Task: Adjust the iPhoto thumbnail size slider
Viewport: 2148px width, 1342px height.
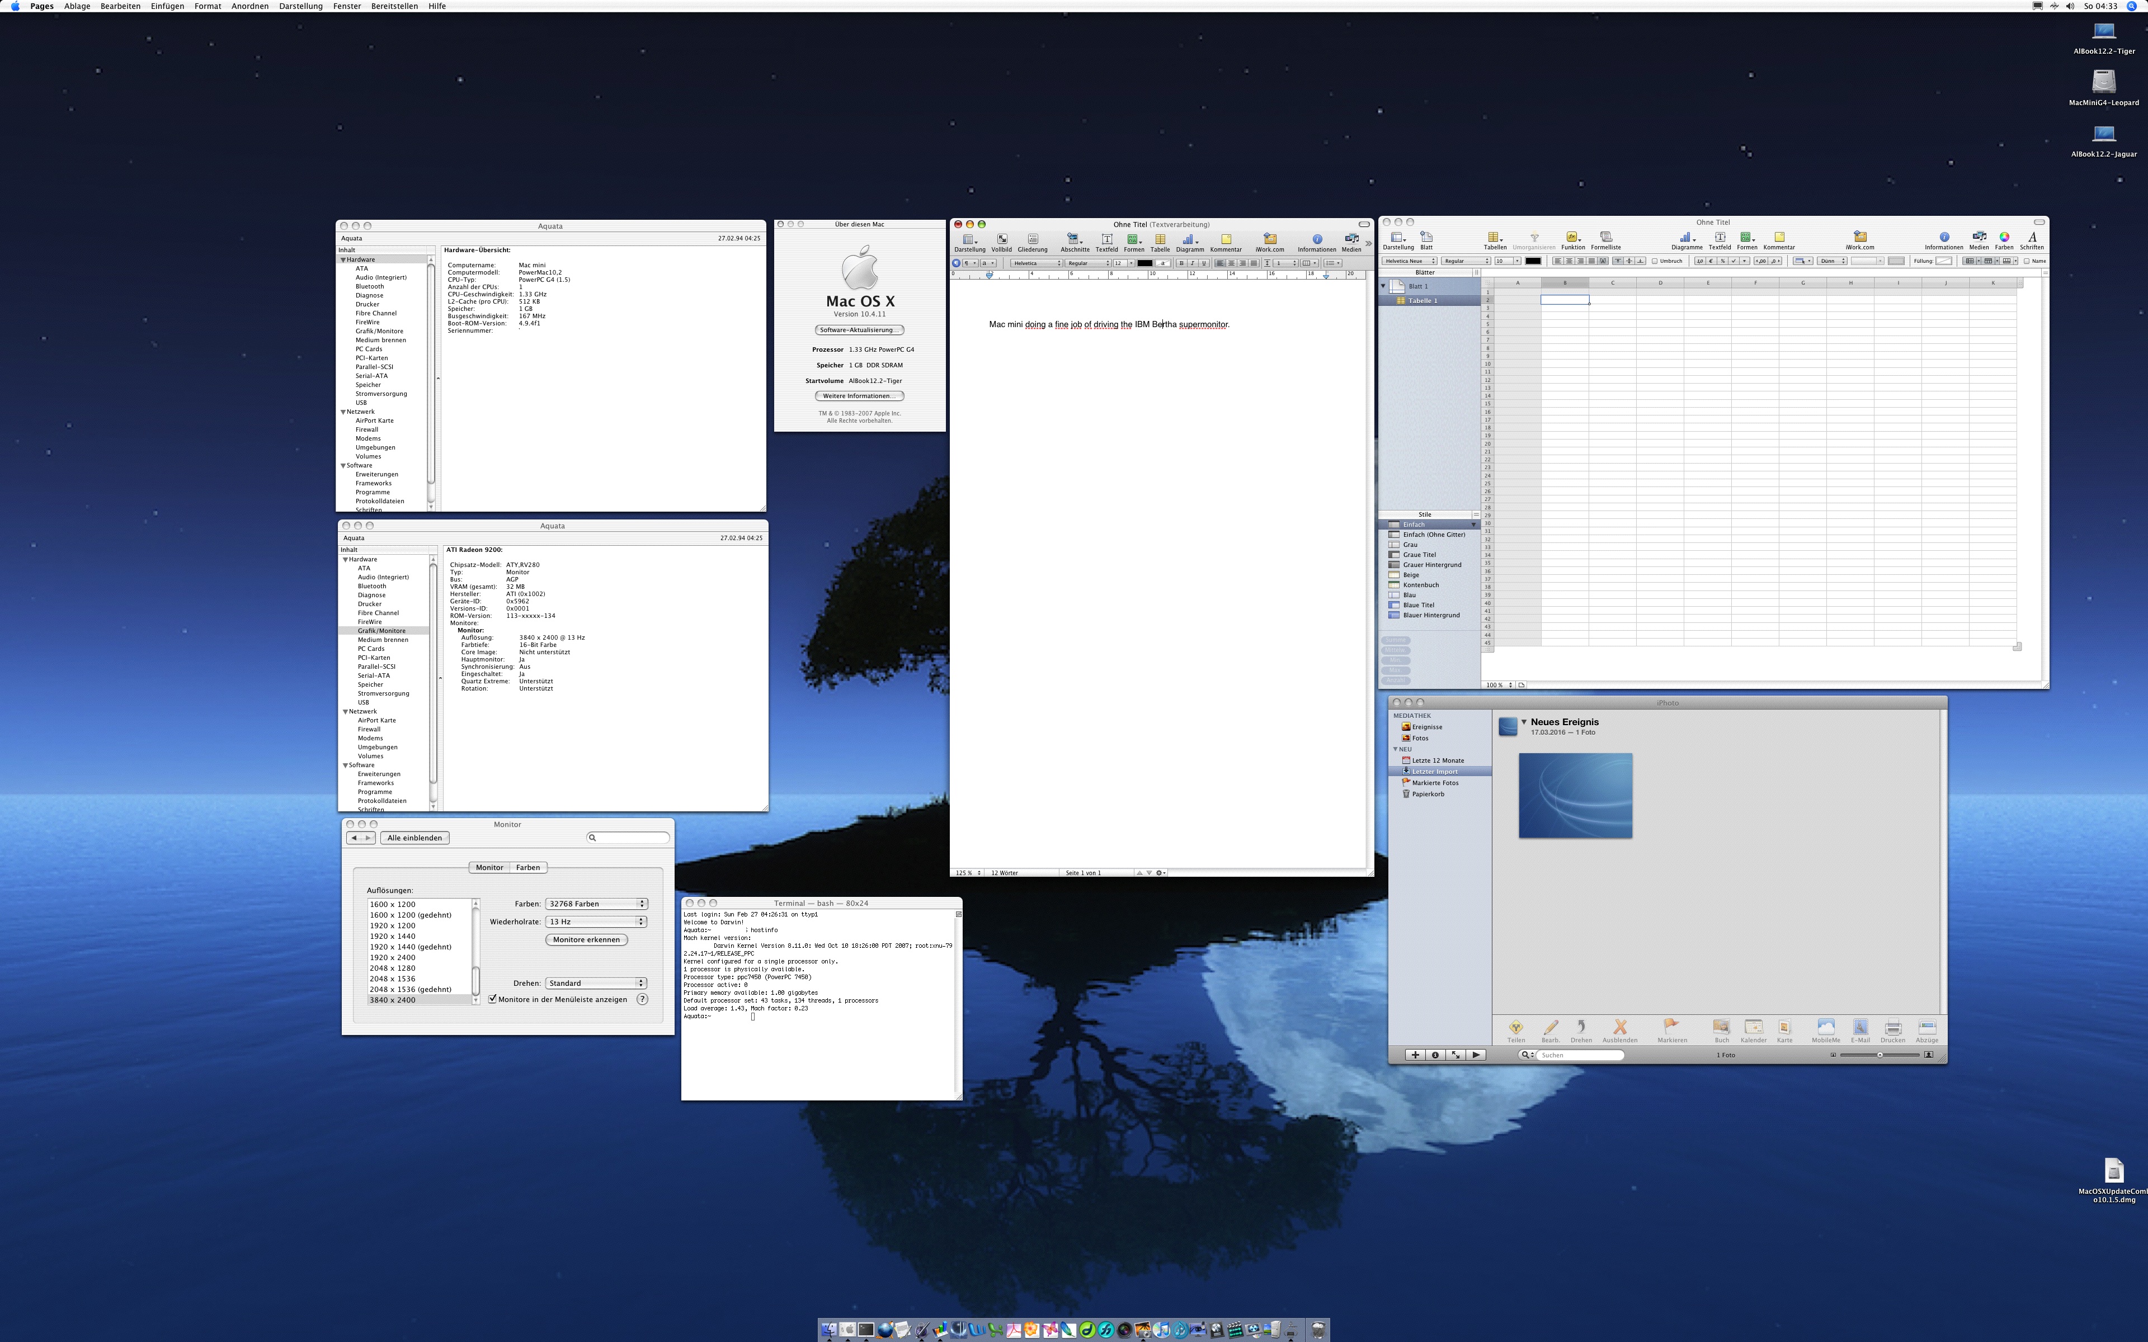Action: tap(1879, 1055)
